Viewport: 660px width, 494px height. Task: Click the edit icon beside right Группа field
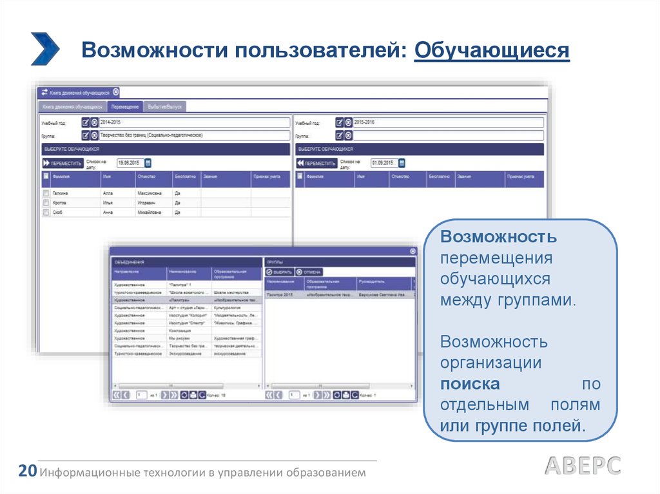[339, 135]
